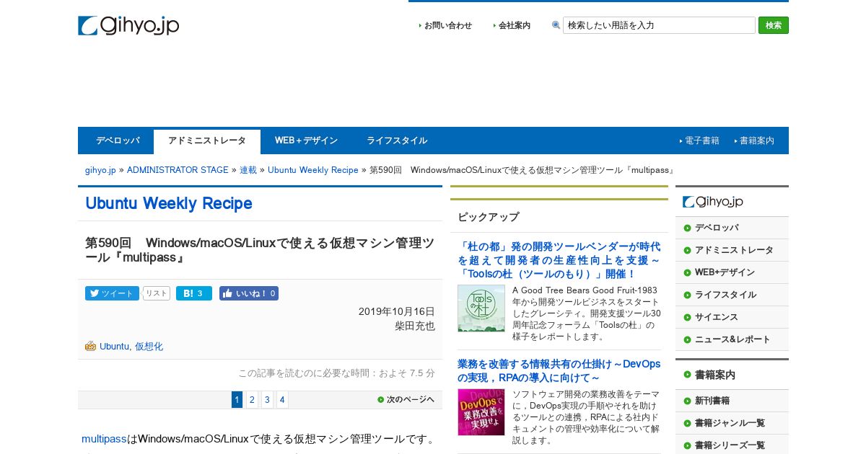This screenshot has width=866, height=454.
Task: Open 書籍案内 heading in the sidebar
Action: (732, 375)
